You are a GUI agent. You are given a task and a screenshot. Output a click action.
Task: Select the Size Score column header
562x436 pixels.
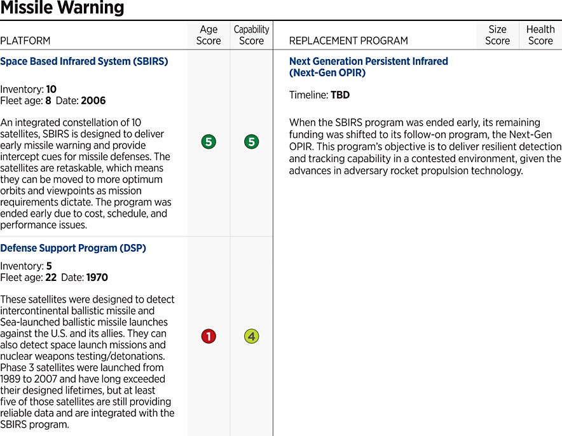point(497,35)
